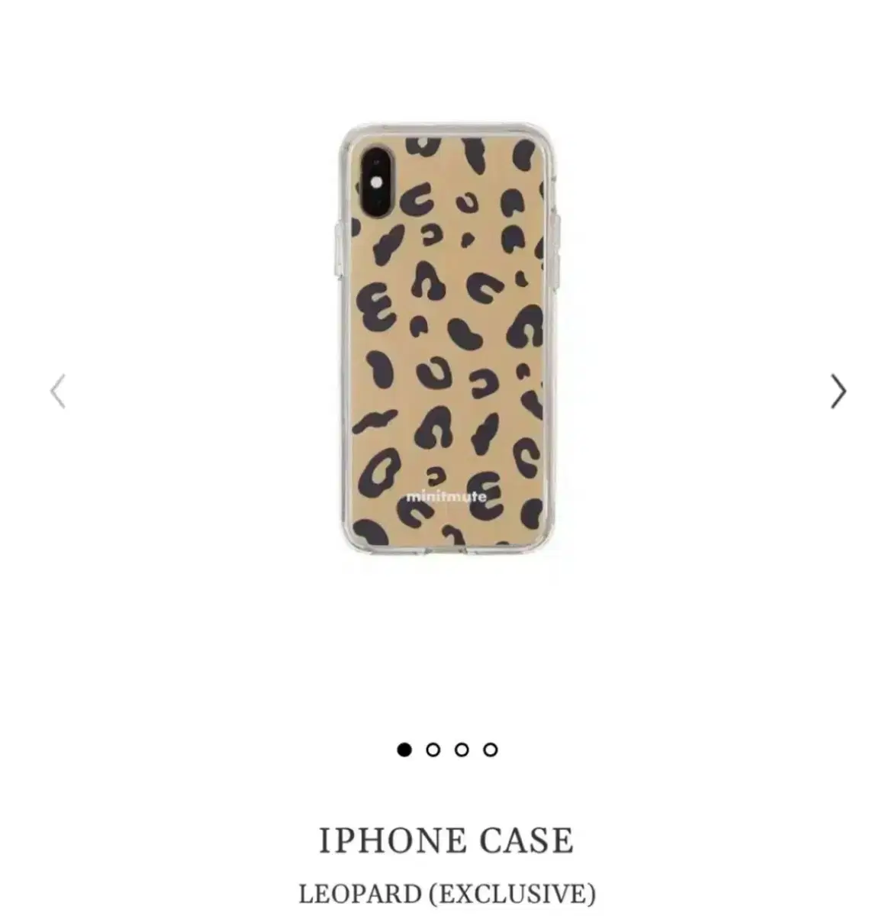Image resolution: width=895 pixels, height=916 pixels.
Task: Go to the next product image arrow
Action: (x=838, y=392)
